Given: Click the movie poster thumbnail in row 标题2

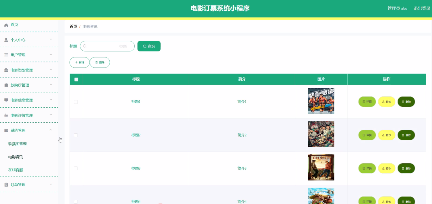Looking at the screenshot, I should (321, 134).
